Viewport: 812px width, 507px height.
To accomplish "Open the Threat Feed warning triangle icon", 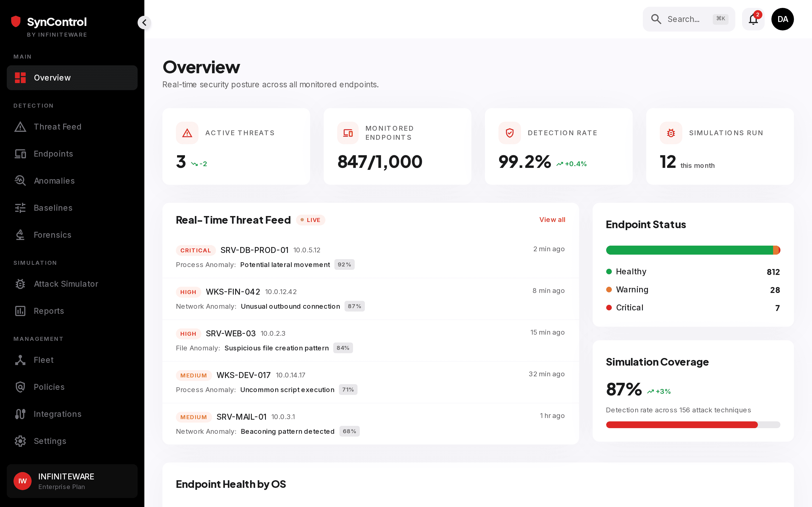I will (x=20, y=126).
